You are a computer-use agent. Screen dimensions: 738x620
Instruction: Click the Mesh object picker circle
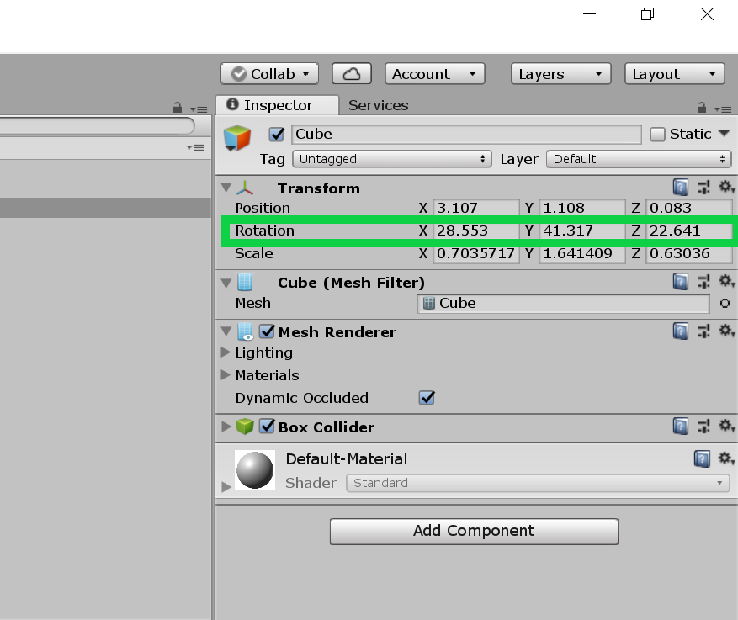tap(725, 304)
